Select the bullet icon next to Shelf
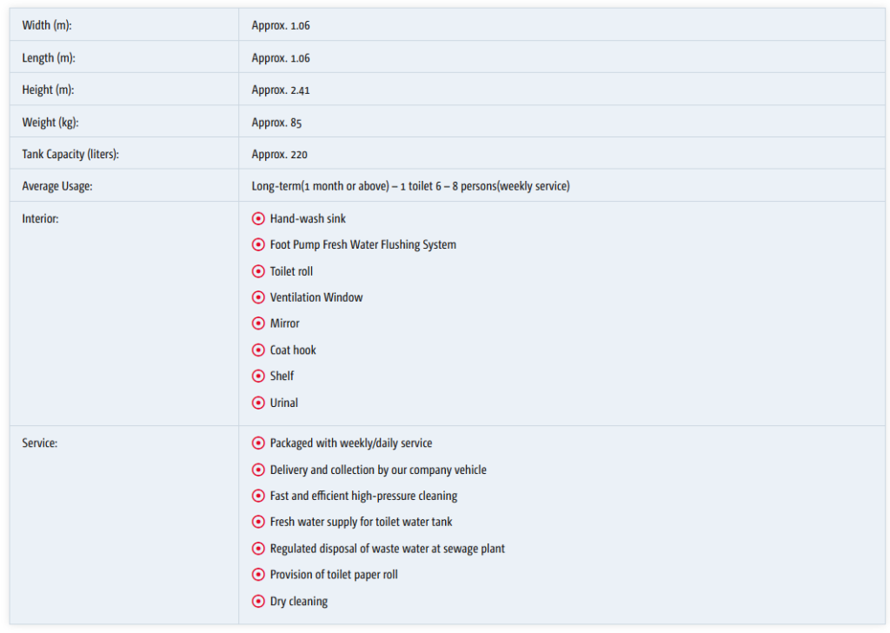Viewport: 890px width, 633px height. point(258,376)
